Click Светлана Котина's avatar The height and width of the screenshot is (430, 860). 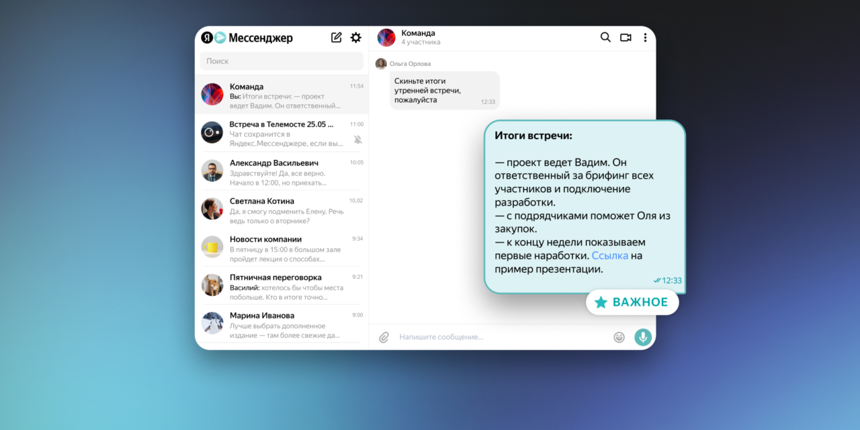[x=212, y=209]
